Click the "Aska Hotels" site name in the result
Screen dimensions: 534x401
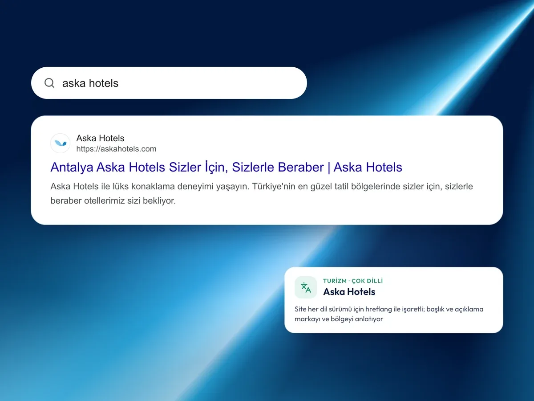(100, 138)
